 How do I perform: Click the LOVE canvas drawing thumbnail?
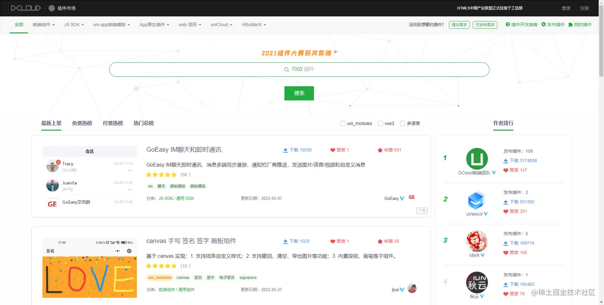[x=89, y=268]
